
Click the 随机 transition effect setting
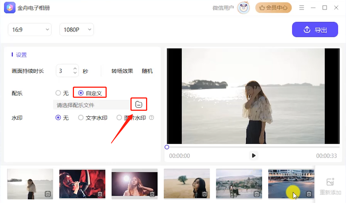point(147,71)
